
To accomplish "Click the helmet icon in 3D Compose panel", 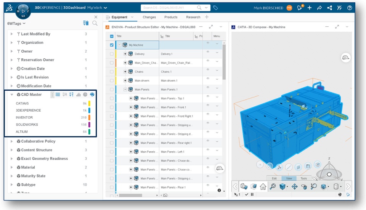I will tap(345, 58).
